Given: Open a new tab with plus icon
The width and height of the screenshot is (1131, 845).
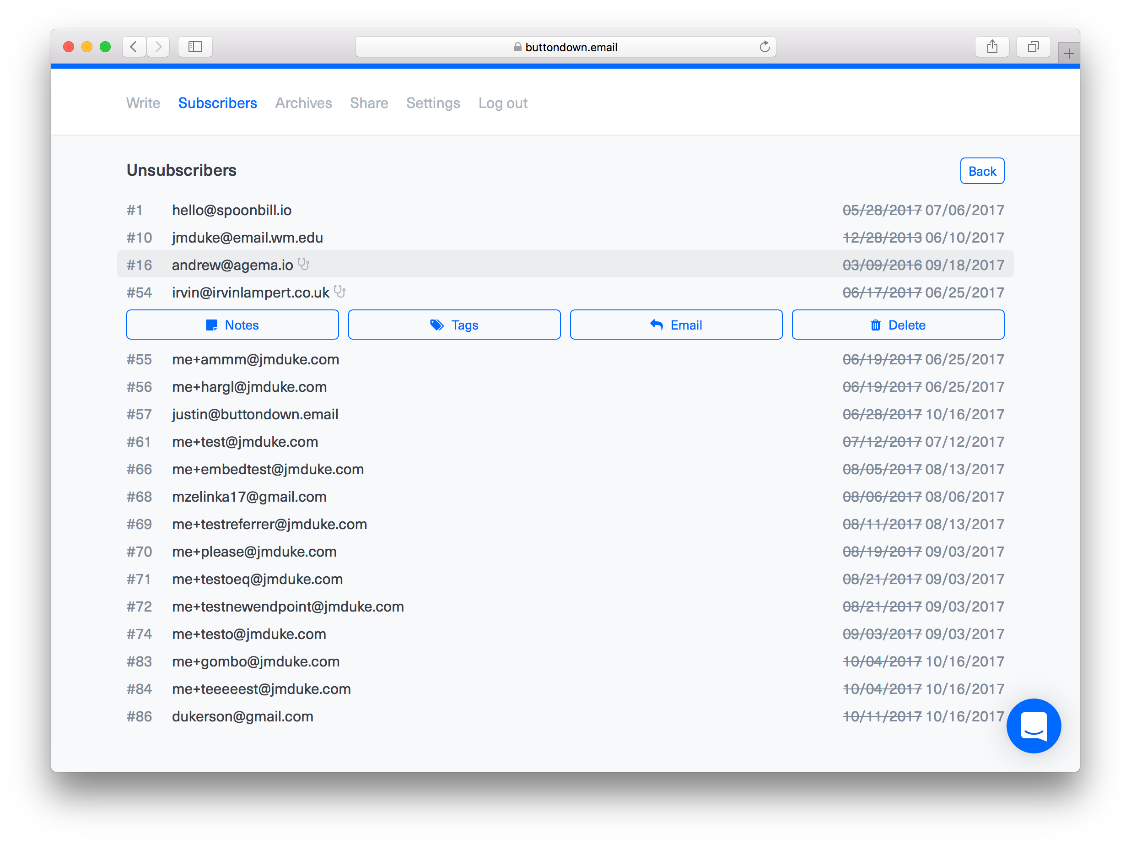Looking at the screenshot, I should point(1069,53).
